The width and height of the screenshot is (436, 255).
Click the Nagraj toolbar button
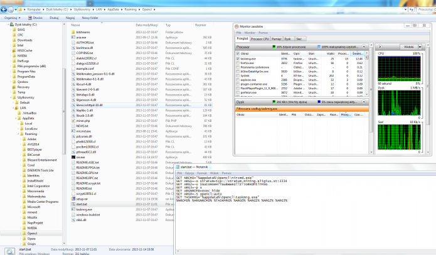point(70,18)
